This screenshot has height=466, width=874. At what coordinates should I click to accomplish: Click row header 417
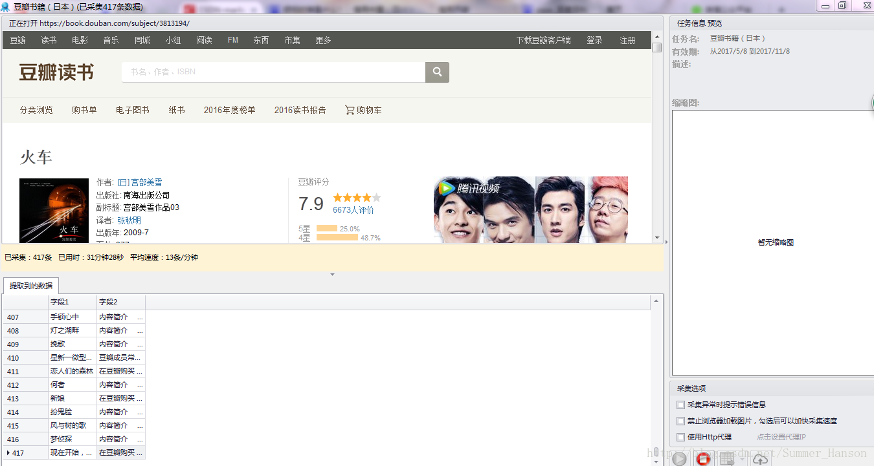(x=25, y=453)
